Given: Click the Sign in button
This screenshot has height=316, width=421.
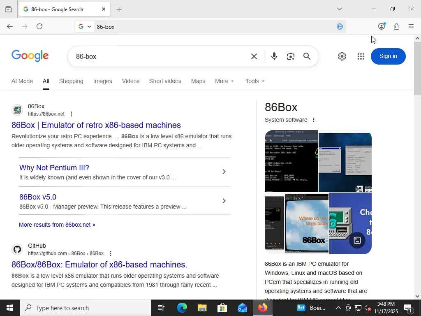Looking at the screenshot, I should 388,56.
